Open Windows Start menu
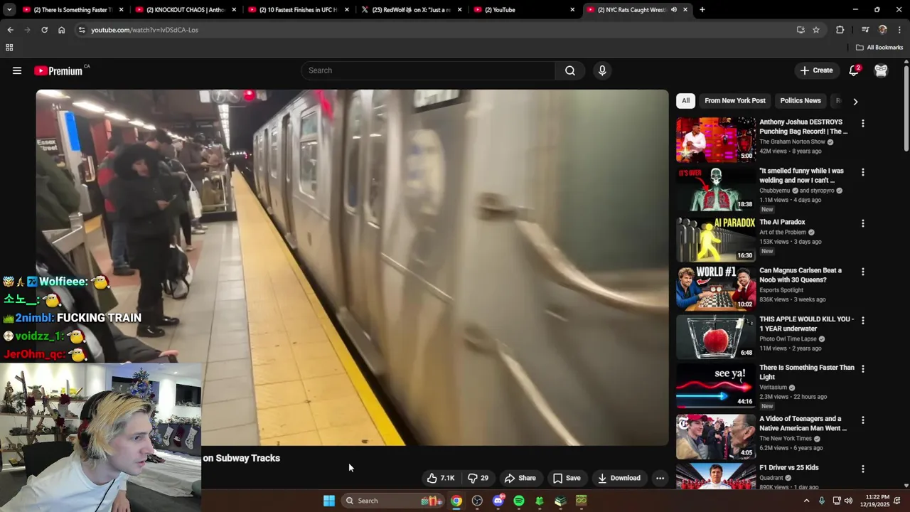The height and width of the screenshot is (512, 910). pos(329,501)
